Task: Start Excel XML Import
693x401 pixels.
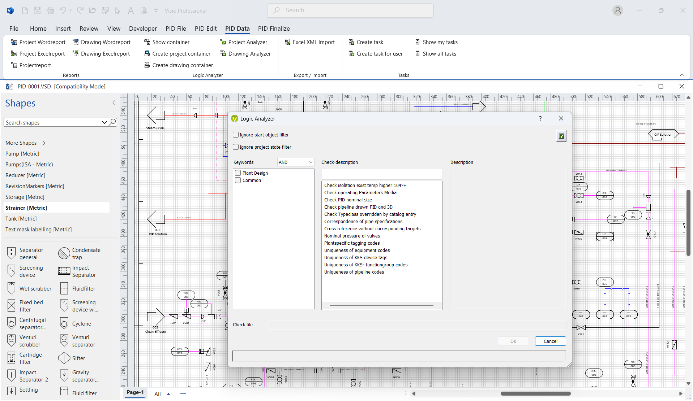Action: coord(310,42)
